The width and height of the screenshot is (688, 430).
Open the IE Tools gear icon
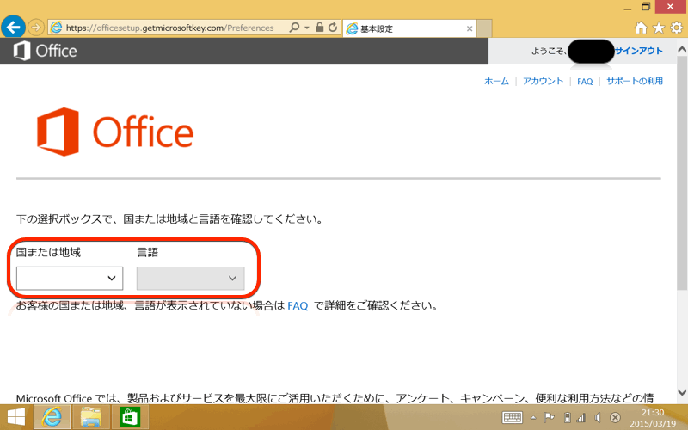(x=676, y=28)
